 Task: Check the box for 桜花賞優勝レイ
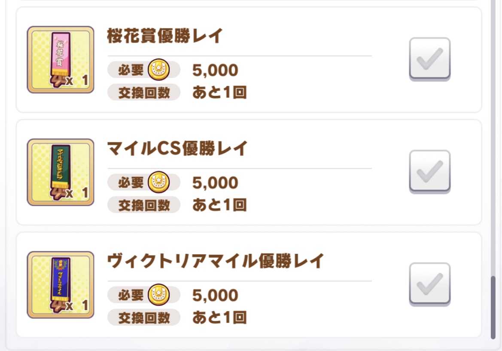429,59
